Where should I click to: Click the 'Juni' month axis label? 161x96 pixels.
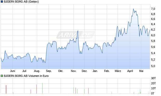(13, 71)
